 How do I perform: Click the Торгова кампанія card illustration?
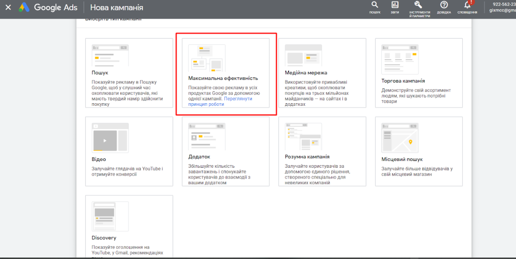click(x=400, y=59)
